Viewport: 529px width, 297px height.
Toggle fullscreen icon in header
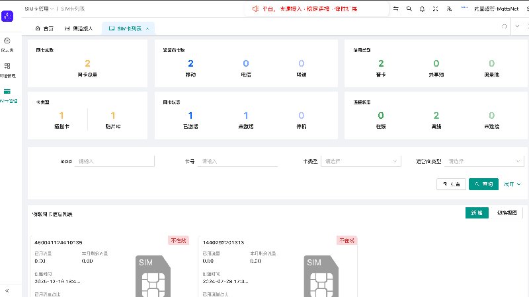coord(436,9)
